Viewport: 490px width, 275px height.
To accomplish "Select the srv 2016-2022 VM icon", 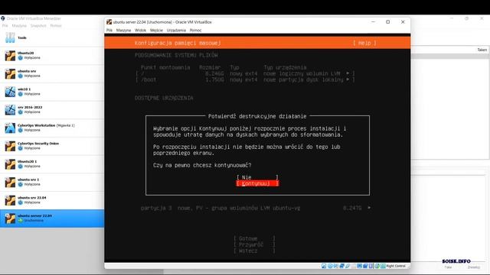I will click(10, 110).
